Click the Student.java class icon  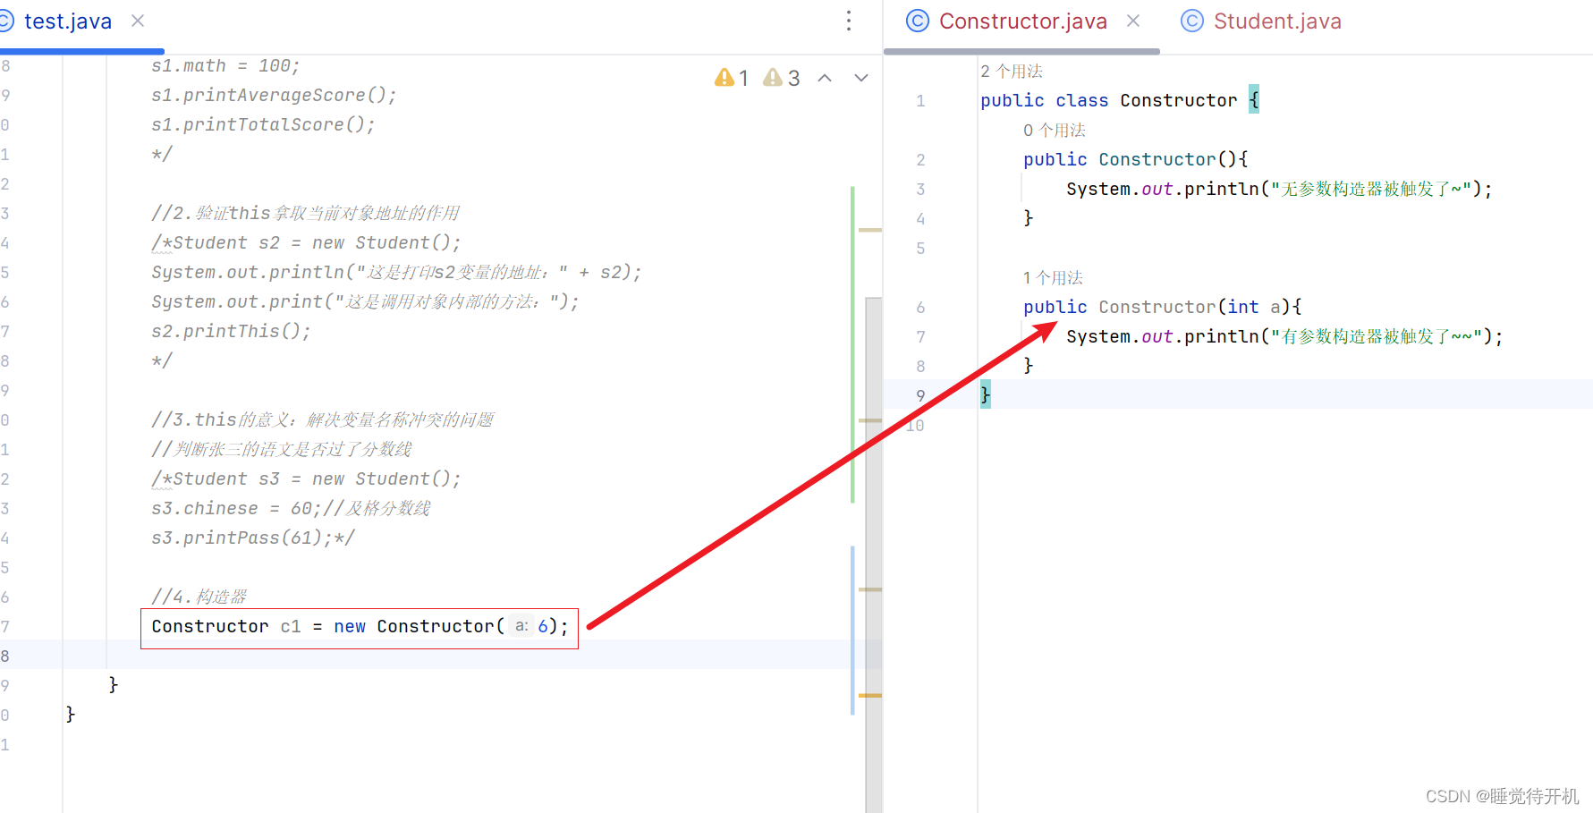point(1192,21)
